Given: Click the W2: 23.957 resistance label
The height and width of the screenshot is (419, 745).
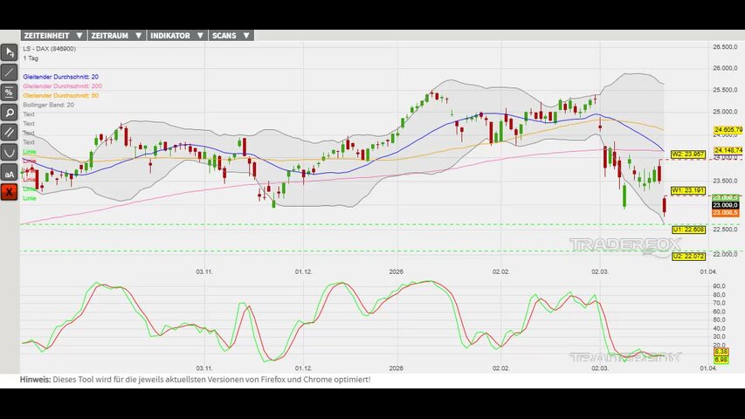Looking at the screenshot, I should tap(687, 155).
